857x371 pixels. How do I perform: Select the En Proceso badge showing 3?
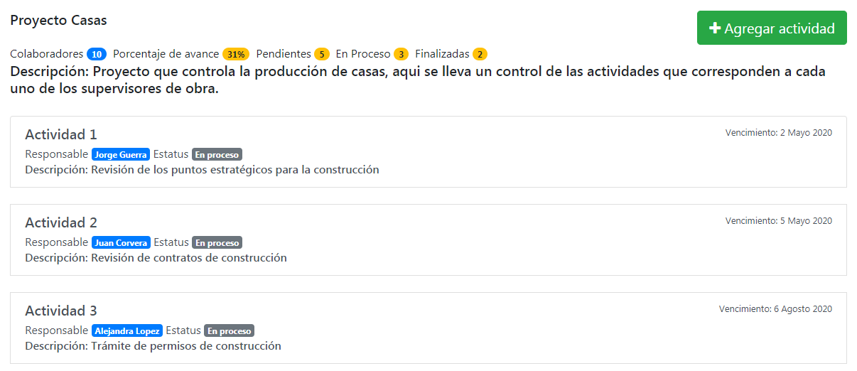tap(401, 54)
